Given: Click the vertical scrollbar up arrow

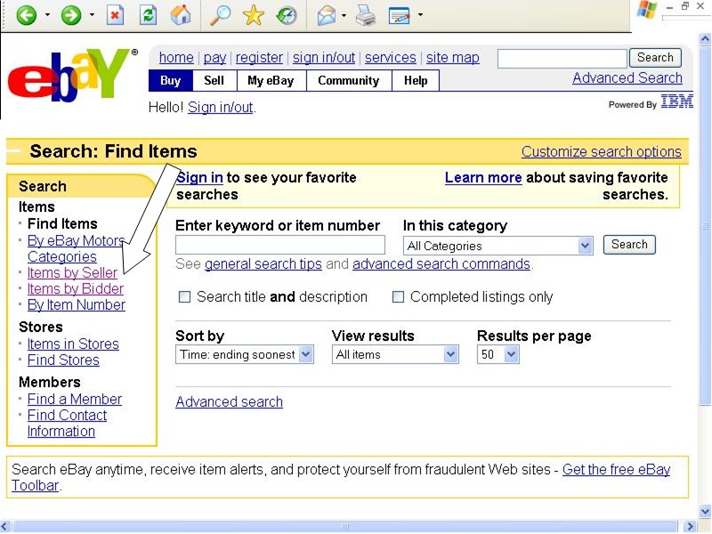Looking at the screenshot, I should pyautogui.click(x=705, y=39).
